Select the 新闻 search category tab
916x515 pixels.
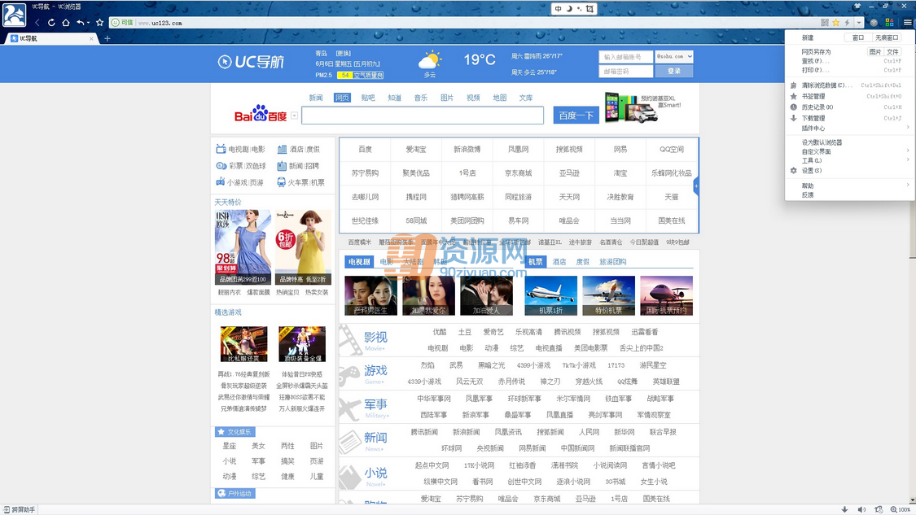click(315, 98)
